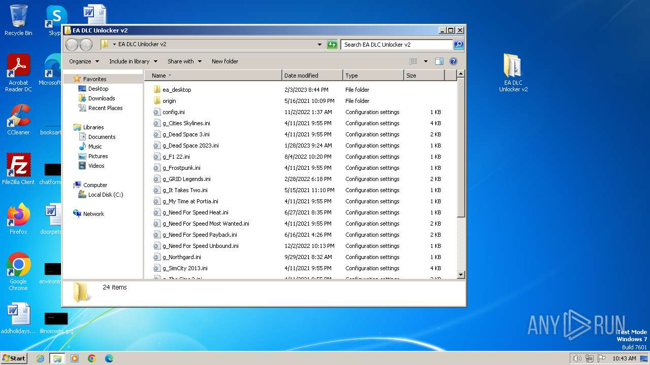The width and height of the screenshot is (650, 365).
Task: Open Internet Explorer in the taskbar
Action: [40, 358]
